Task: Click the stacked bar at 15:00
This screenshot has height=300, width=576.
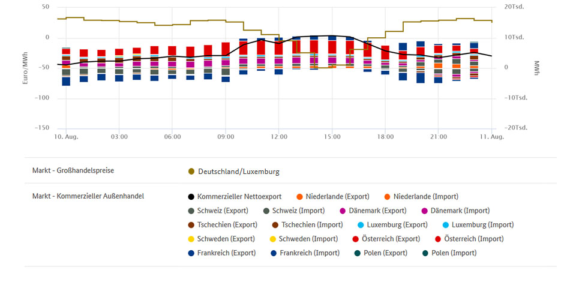Action: point(332,52)
